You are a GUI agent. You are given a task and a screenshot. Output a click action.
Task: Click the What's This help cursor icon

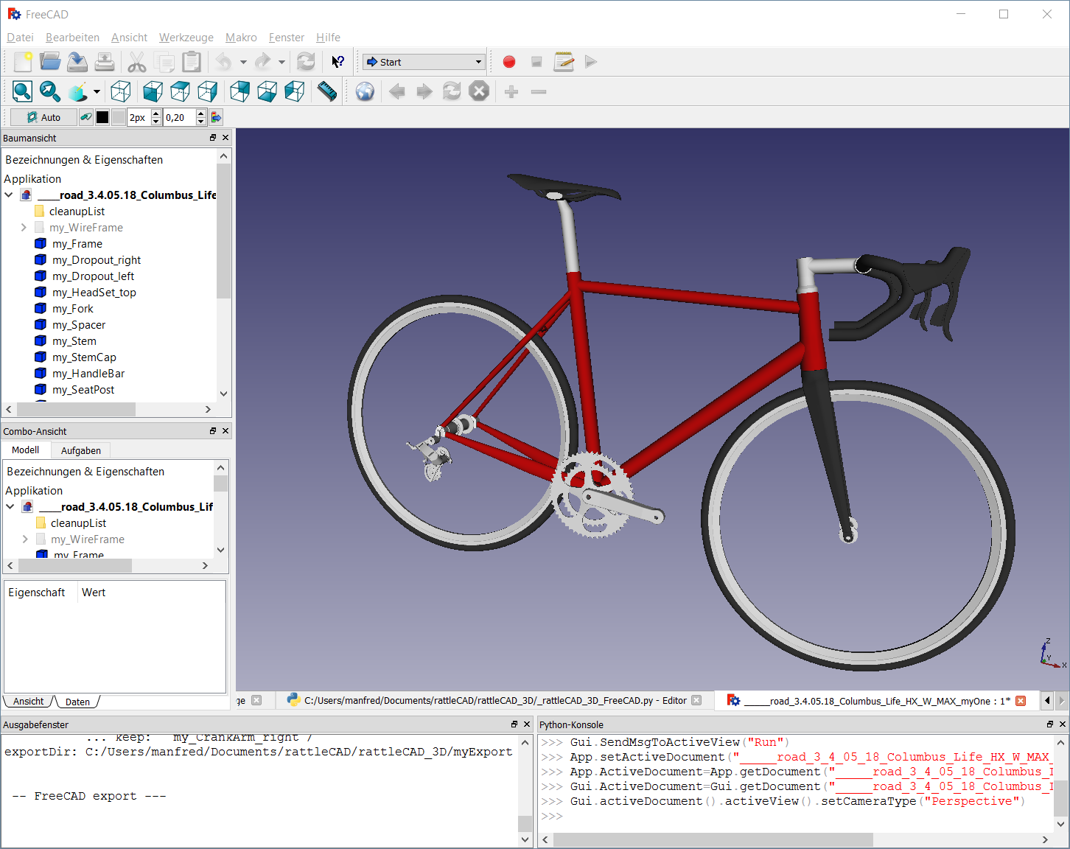[x=338, y=62]
